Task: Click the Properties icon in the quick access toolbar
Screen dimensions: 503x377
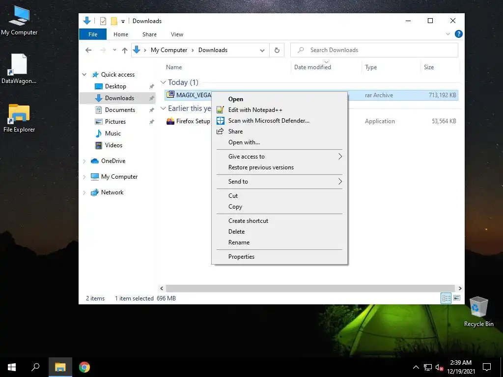Action: pyautogui.click(x=103, y=21)
